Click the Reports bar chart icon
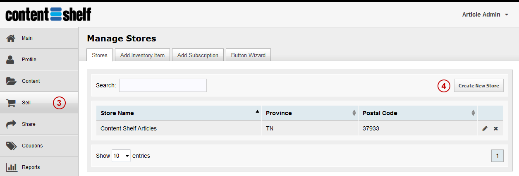This screenshot has height=176, width=519. (11, 167)
